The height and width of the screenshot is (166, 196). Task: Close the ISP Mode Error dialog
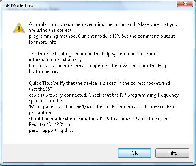pos(185,4)
